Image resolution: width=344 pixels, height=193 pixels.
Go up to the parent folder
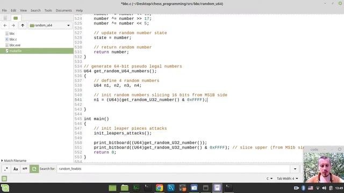coord(23,25)
